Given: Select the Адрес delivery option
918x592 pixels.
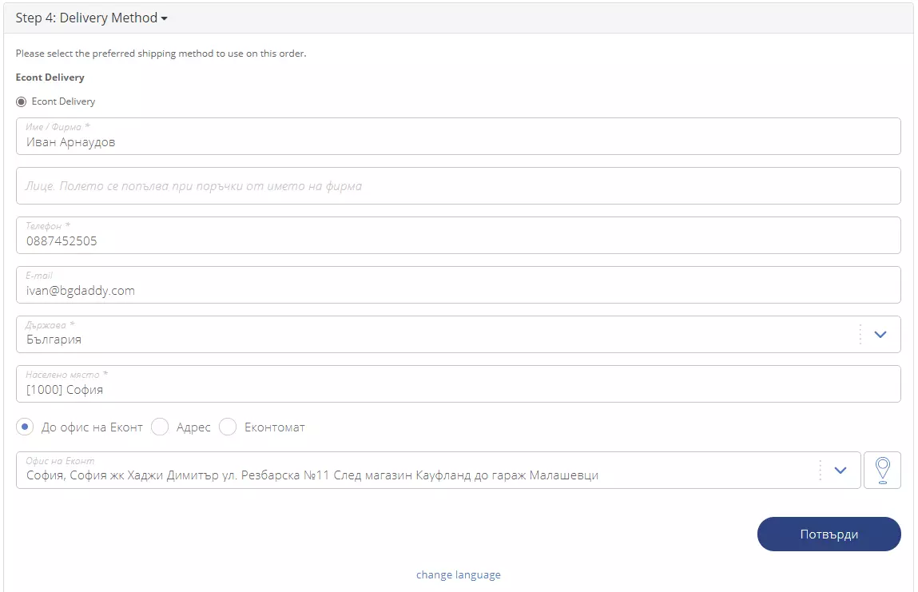Looking at the screenshot, I should [x=160, y=427].
